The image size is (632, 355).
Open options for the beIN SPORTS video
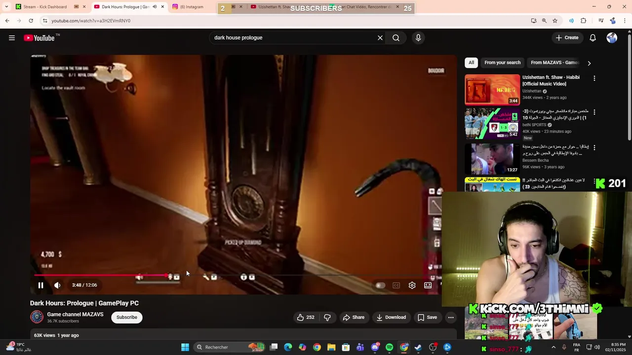[x=594, y=112]
